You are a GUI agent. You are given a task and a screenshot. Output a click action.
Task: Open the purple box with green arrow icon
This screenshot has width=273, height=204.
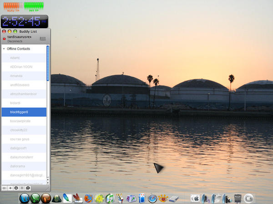tap(131, 199)
